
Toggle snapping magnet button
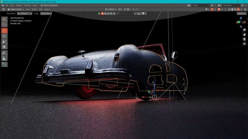125,10
